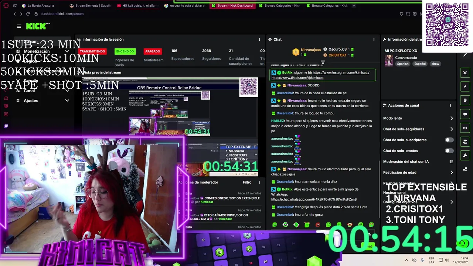Image resolution: width=473 pixels, height=266 pixels.
Task: Toggle the screen capture frame icon
Action: pyautogui.click(x=465, y=73)
